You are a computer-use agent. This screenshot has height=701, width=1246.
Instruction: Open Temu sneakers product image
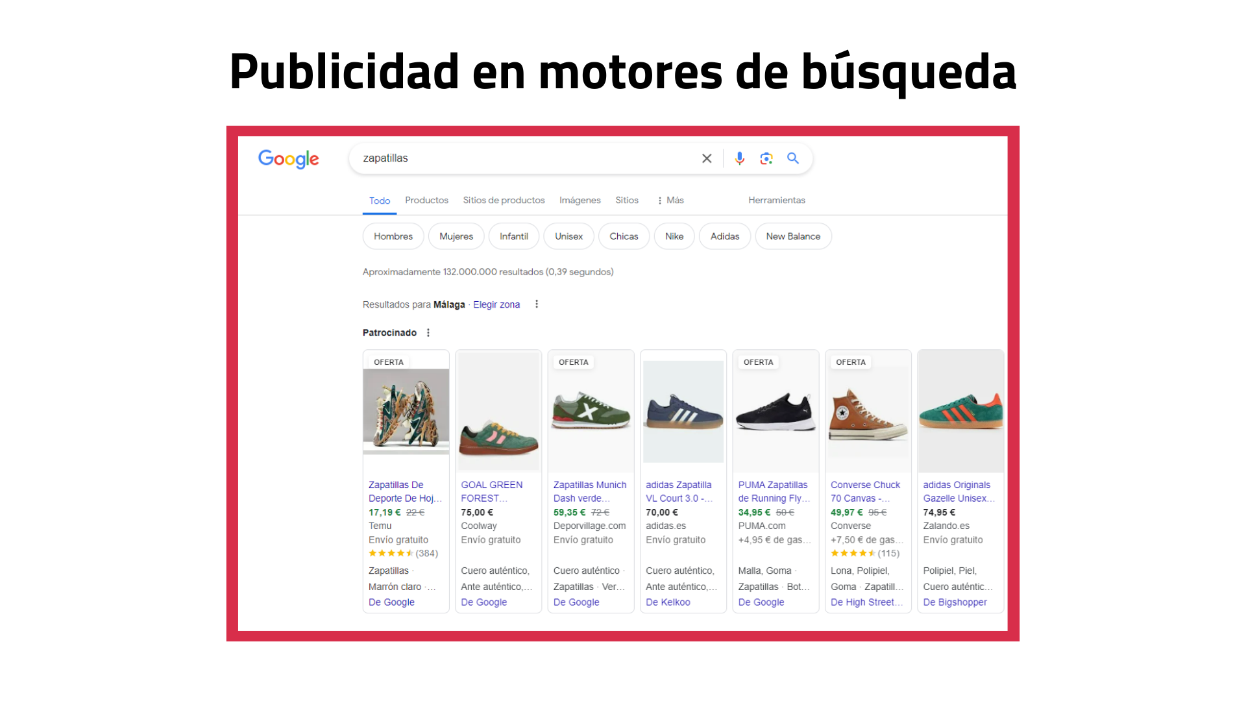tap(406, 412)
